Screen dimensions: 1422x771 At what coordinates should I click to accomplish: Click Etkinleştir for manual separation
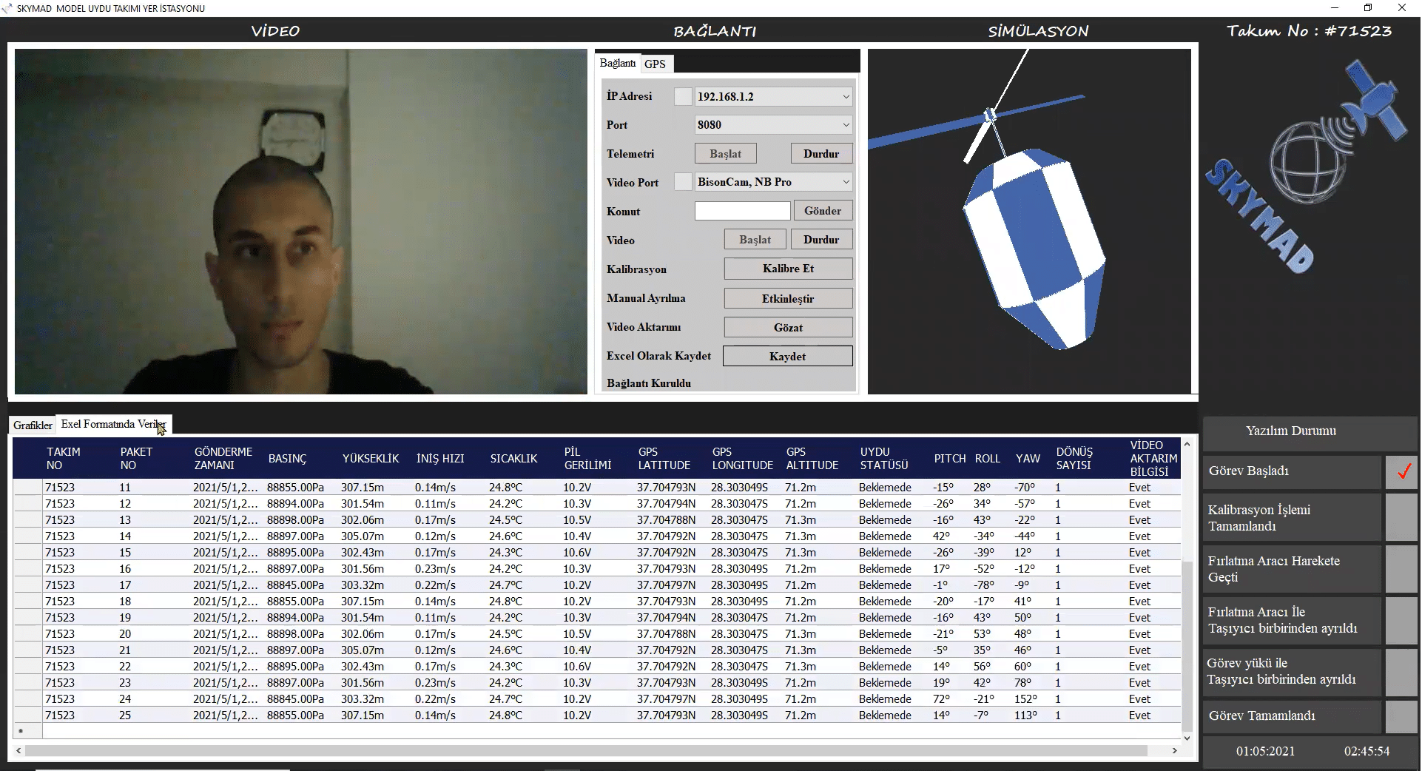[788, 298]
